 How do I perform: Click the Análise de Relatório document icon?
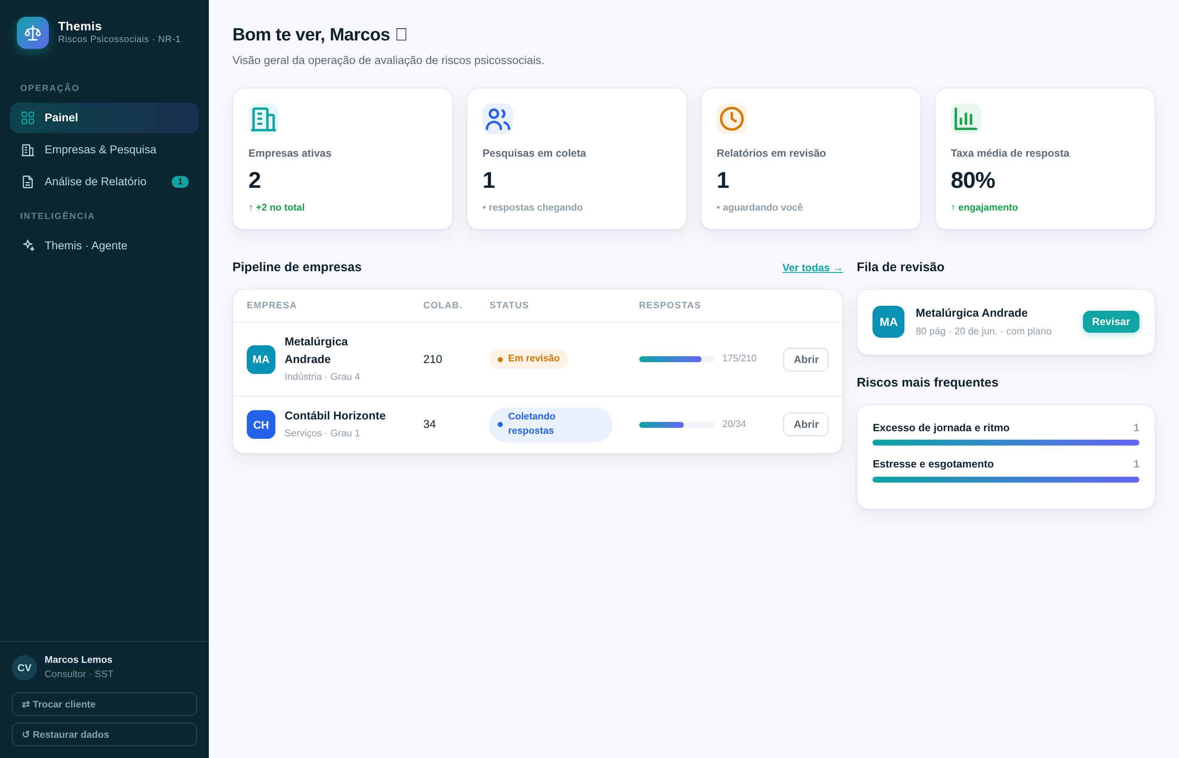click(x=27, y=181)
